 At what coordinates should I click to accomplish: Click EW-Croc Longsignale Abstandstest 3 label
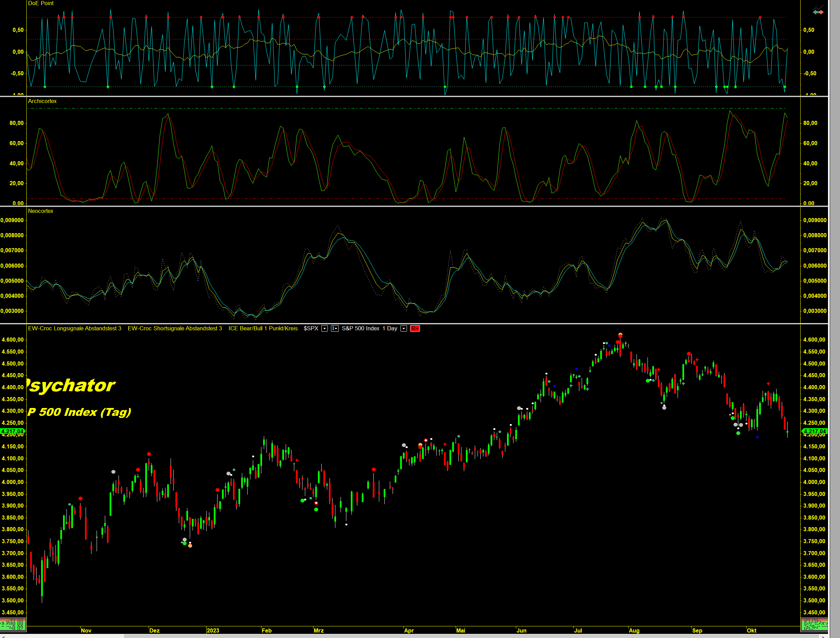coord(74,329)
